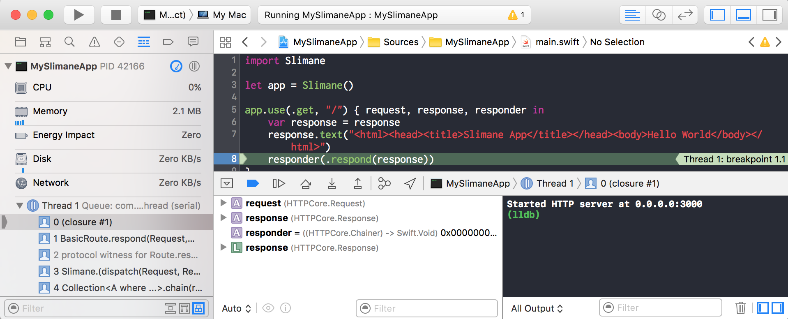Open the symbol navigator hierarchy icon
Screen dimensions: 788x319
tap(45, 42)
